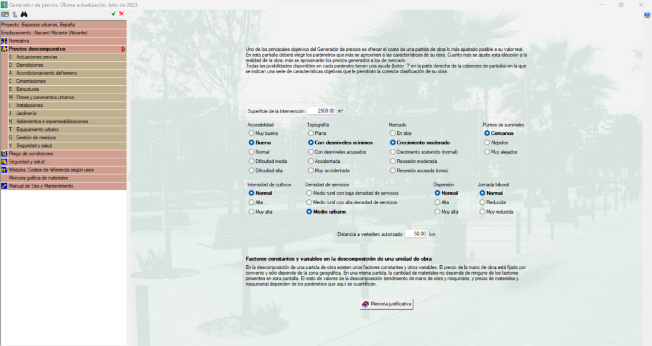Click Superficie de la intervención field

[x=322, y=111]
